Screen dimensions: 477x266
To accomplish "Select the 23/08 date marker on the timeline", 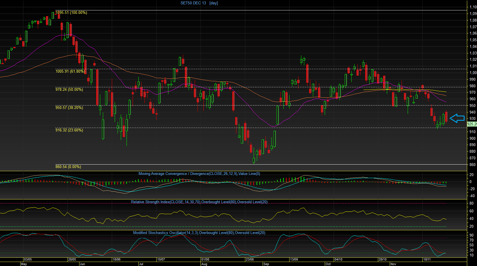I will click(250, 260).
